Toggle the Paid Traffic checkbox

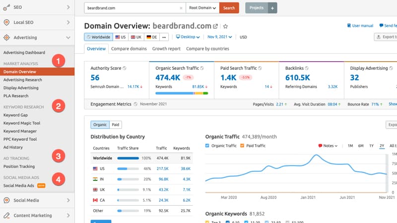(x=242, y=146)
